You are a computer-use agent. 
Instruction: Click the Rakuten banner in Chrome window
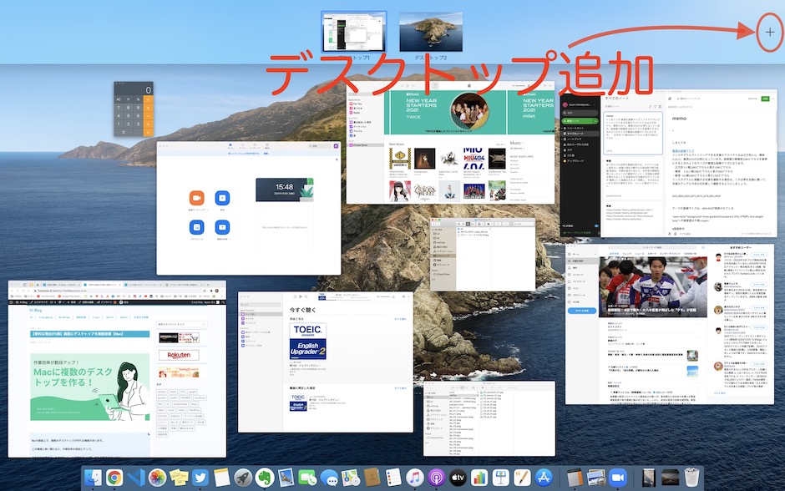[179, 355]
